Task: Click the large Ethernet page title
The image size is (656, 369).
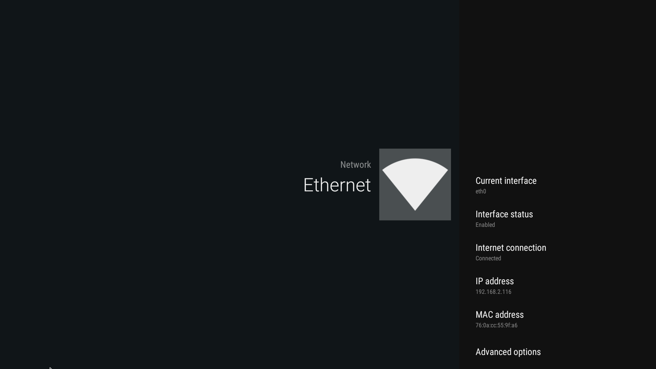Action: [x=337, y=185]
